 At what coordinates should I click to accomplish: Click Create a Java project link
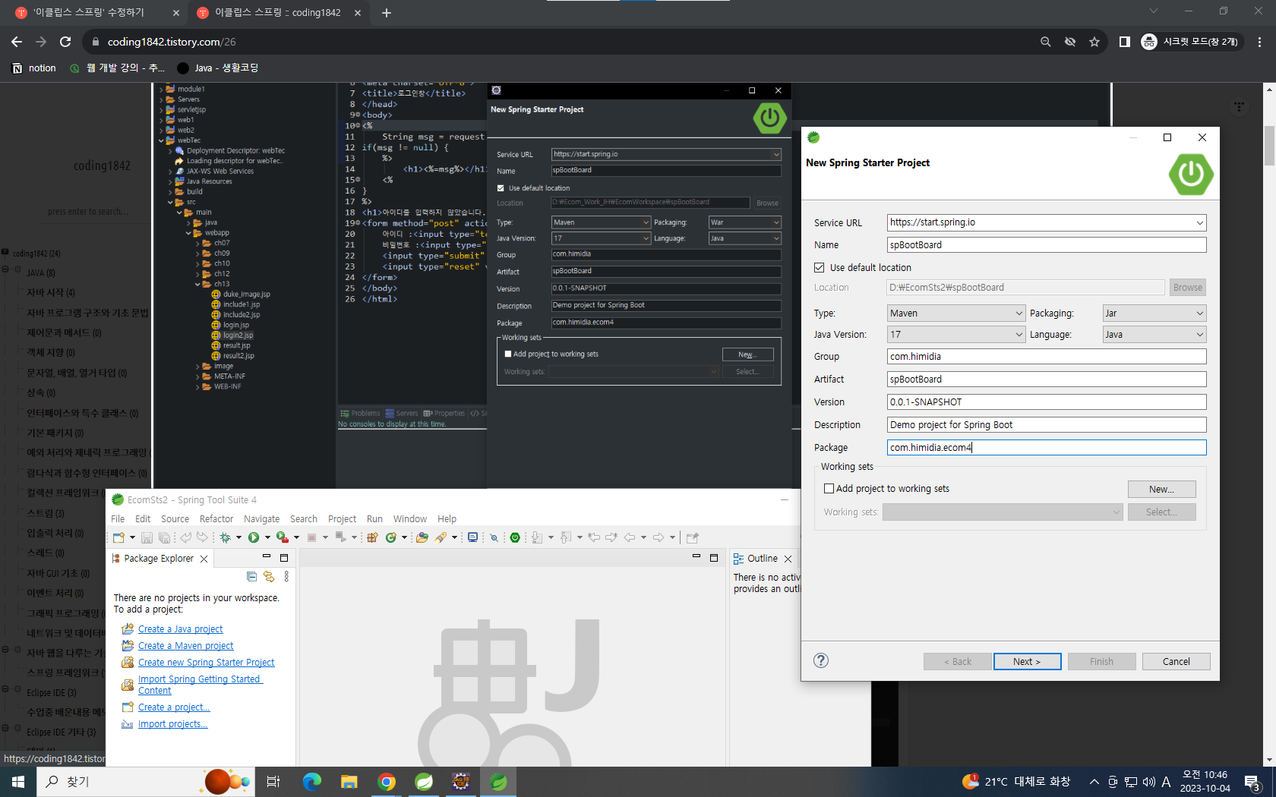pos(180,629)
